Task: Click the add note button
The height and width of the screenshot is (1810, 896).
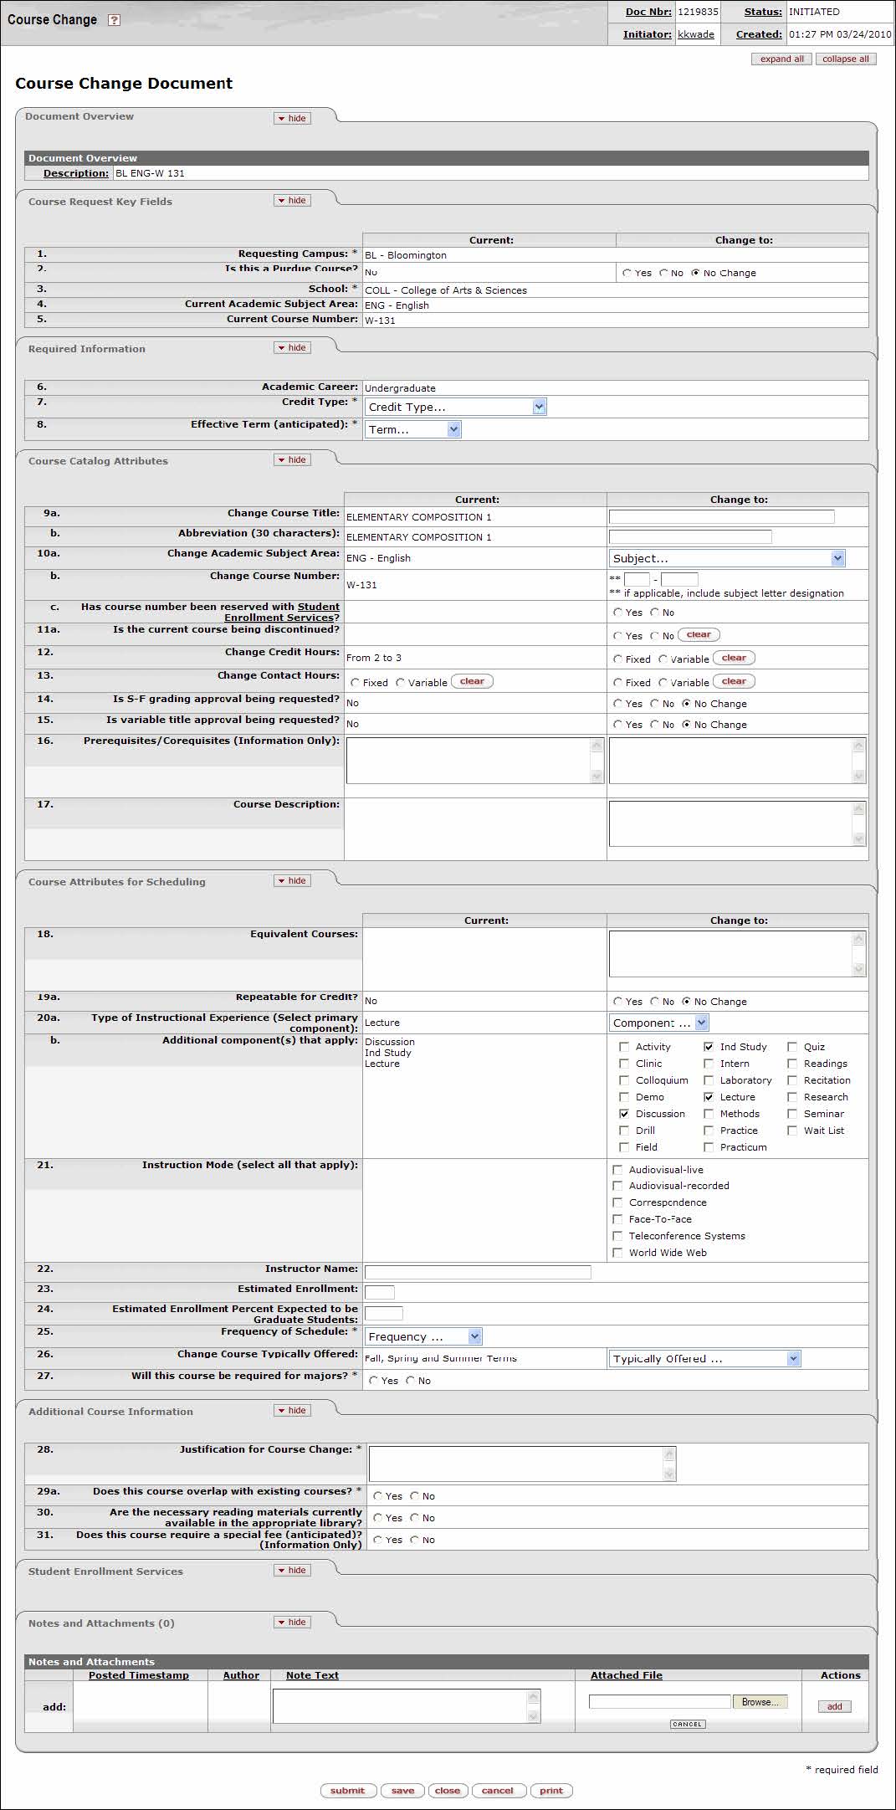Action: coord(835,1706)
